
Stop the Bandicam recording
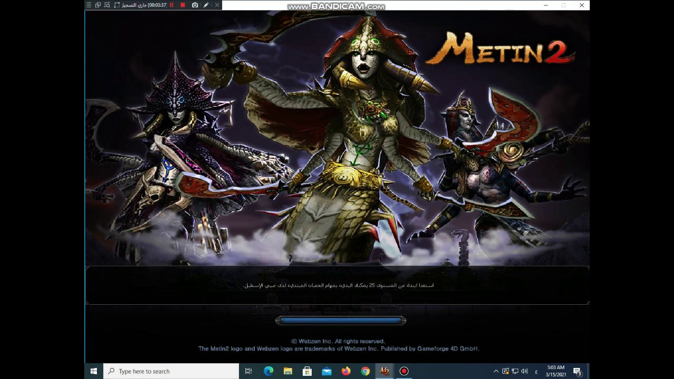pyautogui.click(x=183, y=5)
